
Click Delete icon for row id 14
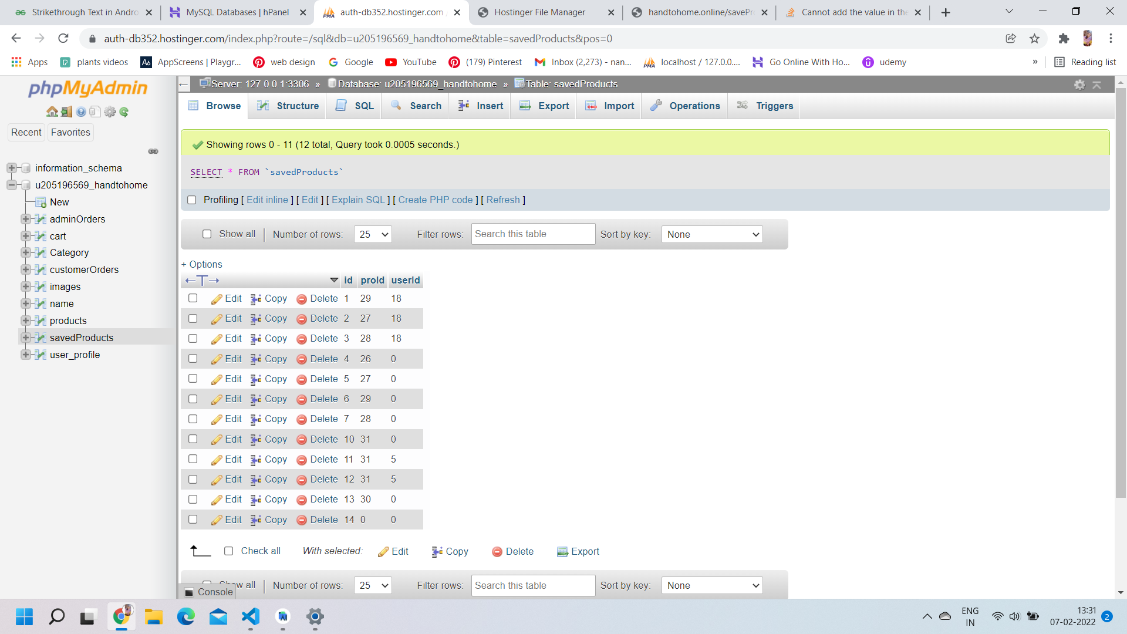point(302,520)
